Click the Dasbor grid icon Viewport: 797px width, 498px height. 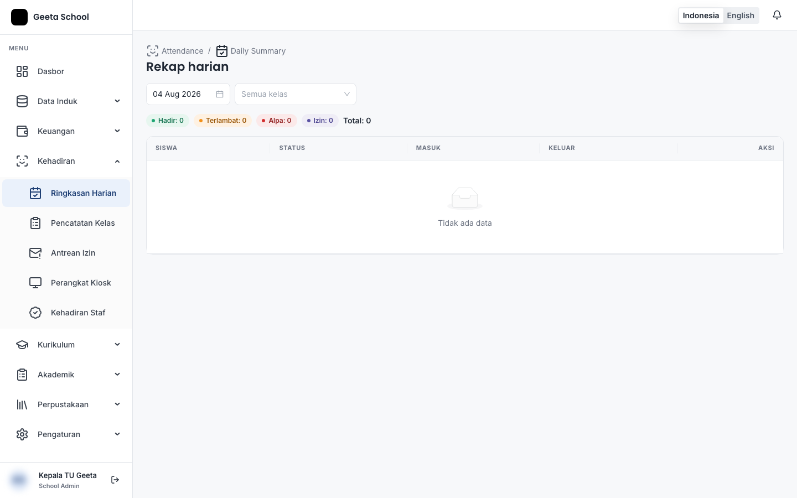[x=22, y=71]
